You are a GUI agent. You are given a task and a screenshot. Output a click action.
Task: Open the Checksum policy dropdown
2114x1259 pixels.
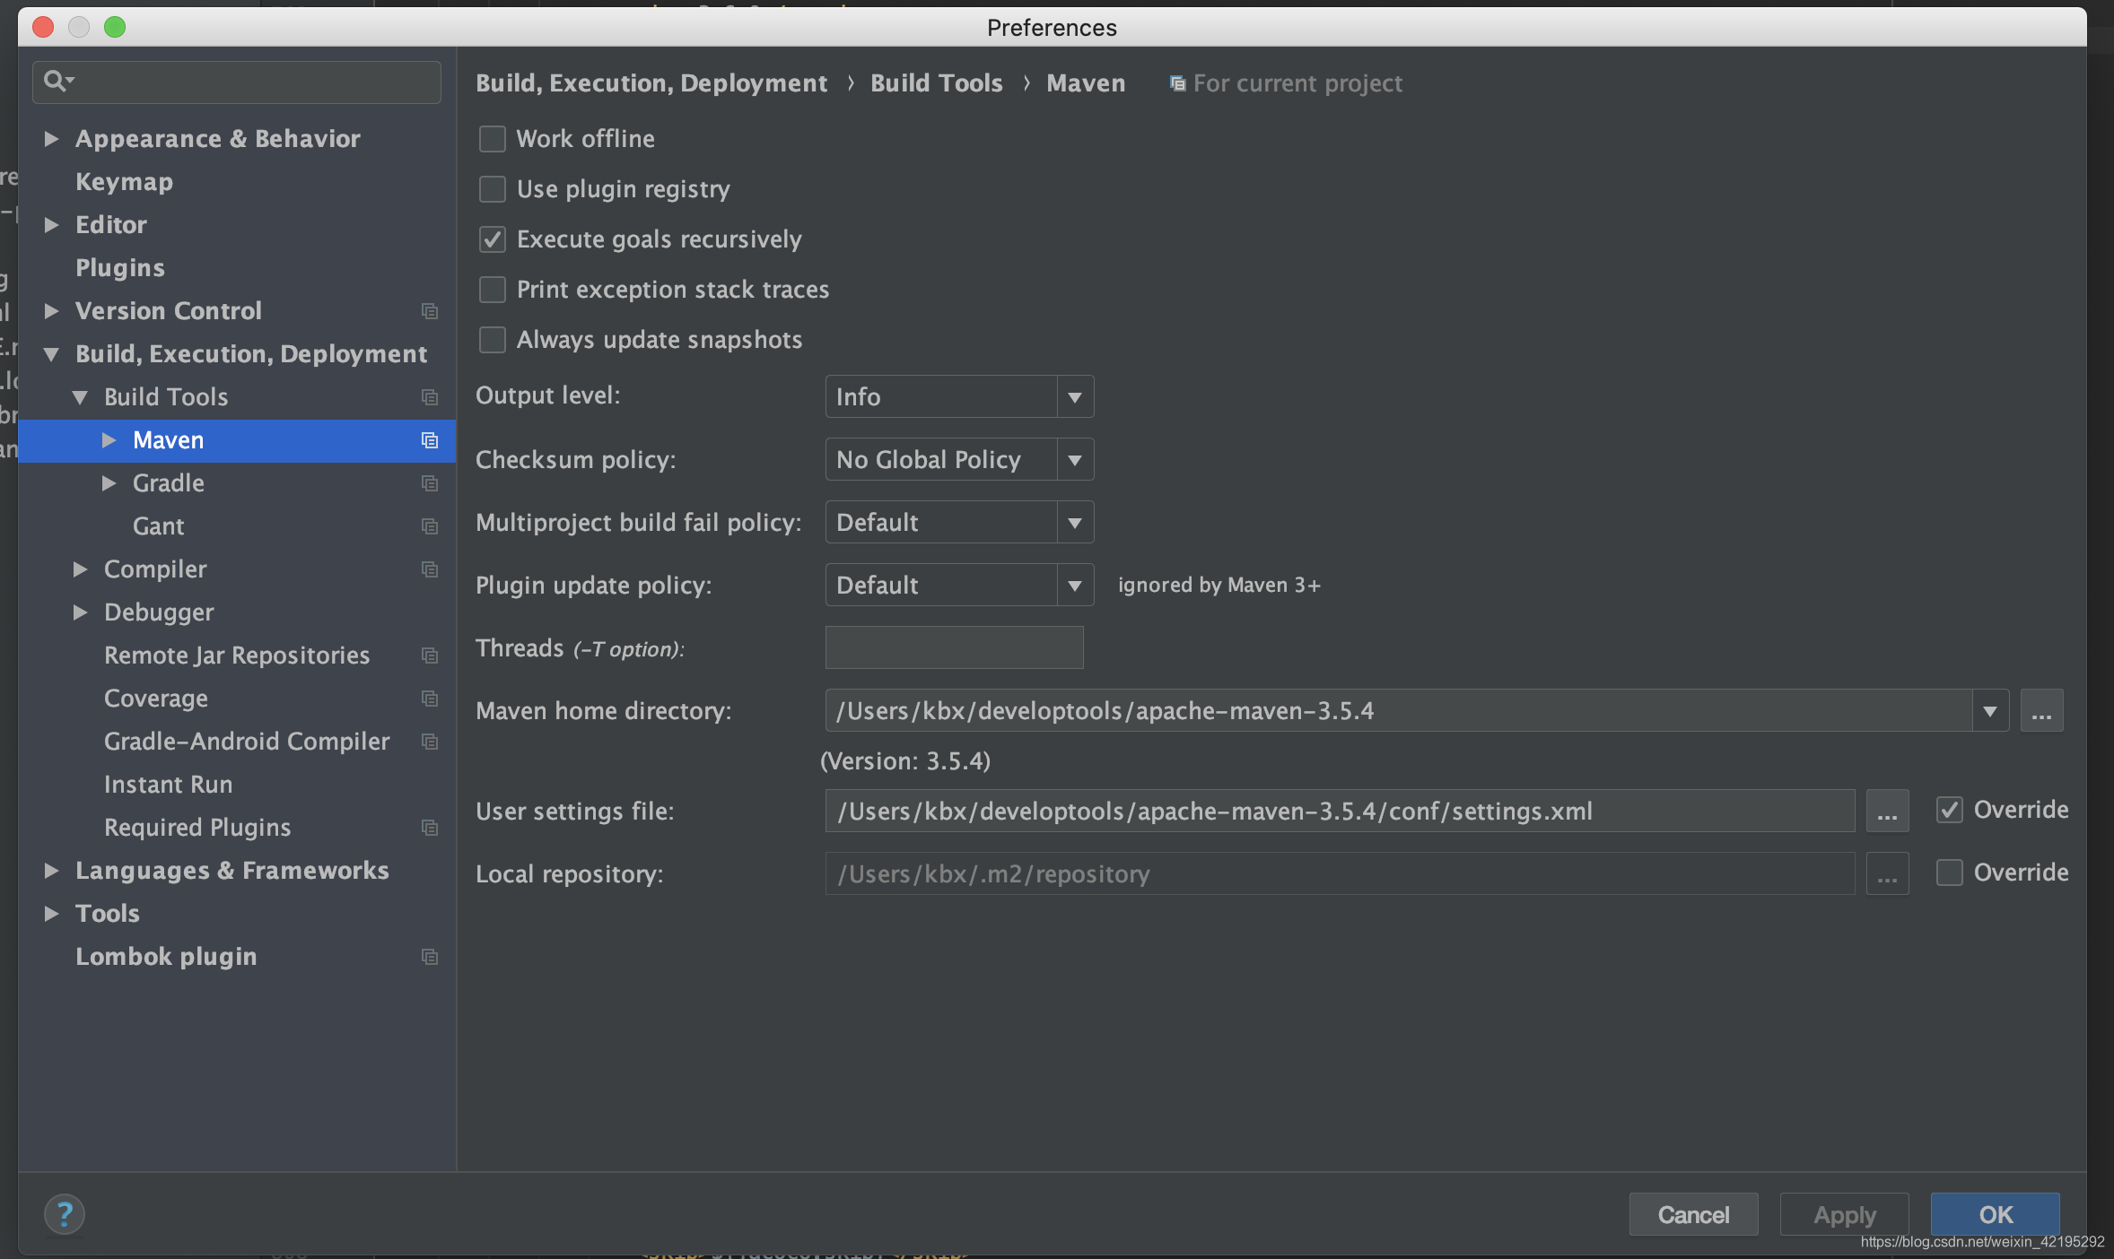pyautogui.click(x=1074, y=458)
